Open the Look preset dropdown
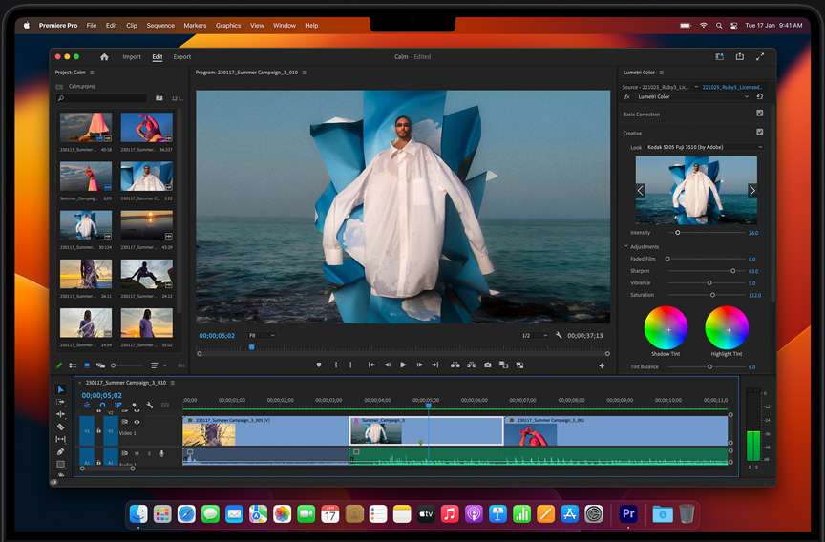This screenshot has width=825, height=542. pyautogui.click(x=705, y=148)
